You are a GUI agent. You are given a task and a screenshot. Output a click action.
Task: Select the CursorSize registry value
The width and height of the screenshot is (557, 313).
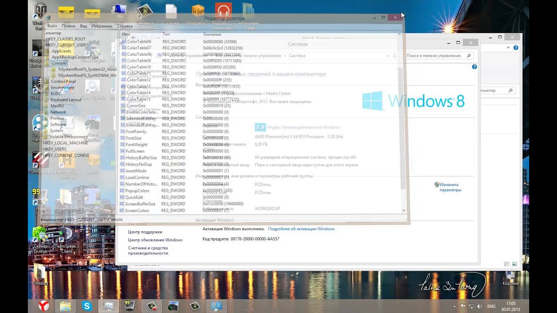(x=136, y=106)
